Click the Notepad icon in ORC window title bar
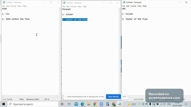Viewport: 191px width, 107px height. 124,2
